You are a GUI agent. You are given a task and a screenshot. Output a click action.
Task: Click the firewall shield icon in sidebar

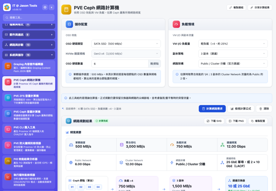point(8,145)
